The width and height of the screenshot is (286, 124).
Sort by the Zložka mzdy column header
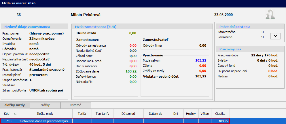[x=45, y=114]
